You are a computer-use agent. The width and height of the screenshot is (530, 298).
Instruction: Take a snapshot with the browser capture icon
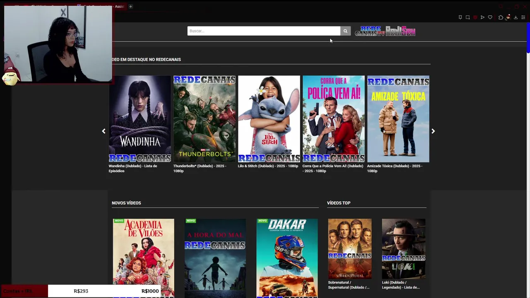467,17
